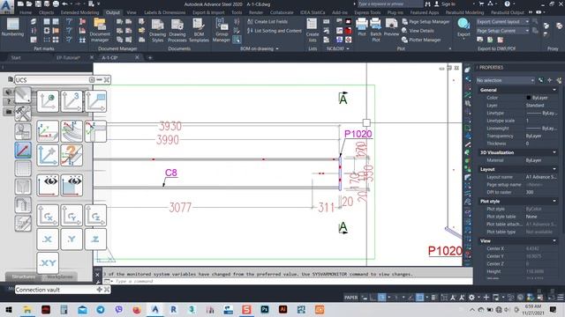565x317 pixels.
Task: Click the .Y point filter tool
Action: (72, 239)
